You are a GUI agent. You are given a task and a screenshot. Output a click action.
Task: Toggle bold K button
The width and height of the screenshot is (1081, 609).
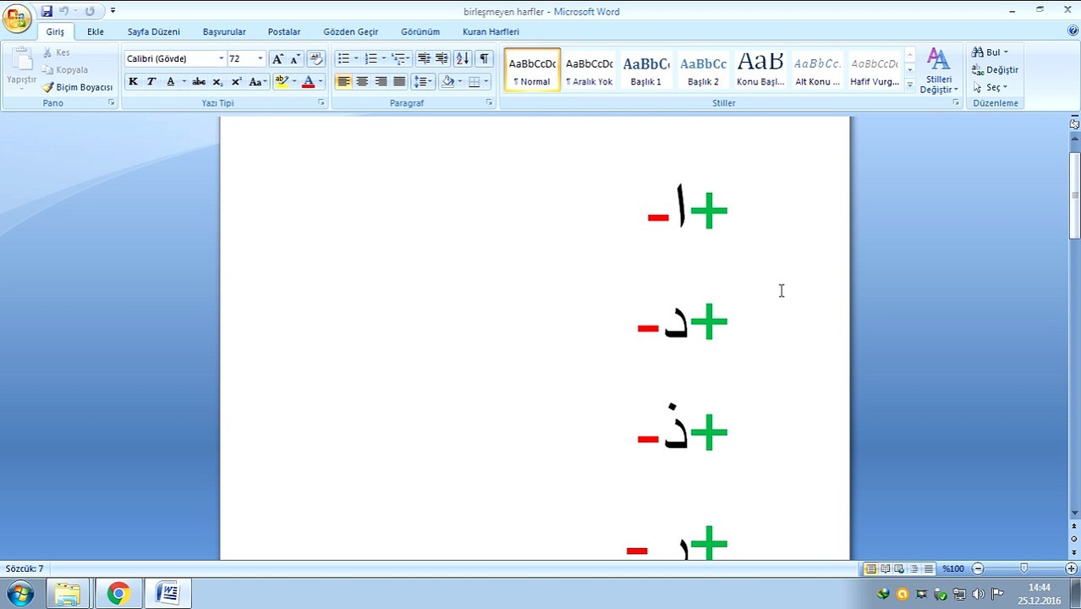[133, 81]
